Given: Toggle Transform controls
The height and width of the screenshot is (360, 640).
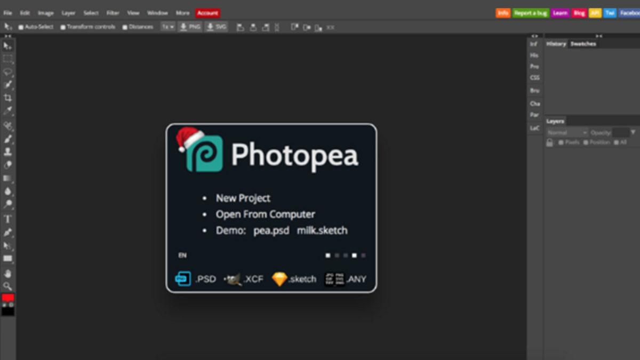Looking at the screenshot, I should (x=63, y=26).
